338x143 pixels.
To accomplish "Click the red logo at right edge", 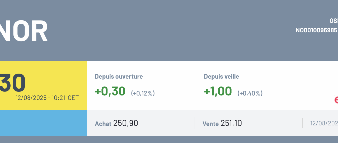I will [x=336, y=100].
